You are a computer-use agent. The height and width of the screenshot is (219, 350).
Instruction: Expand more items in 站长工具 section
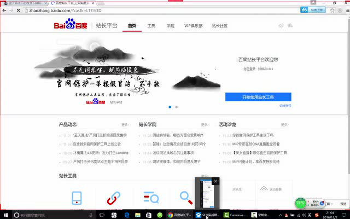pyautogui.click(x=205, y=176)
